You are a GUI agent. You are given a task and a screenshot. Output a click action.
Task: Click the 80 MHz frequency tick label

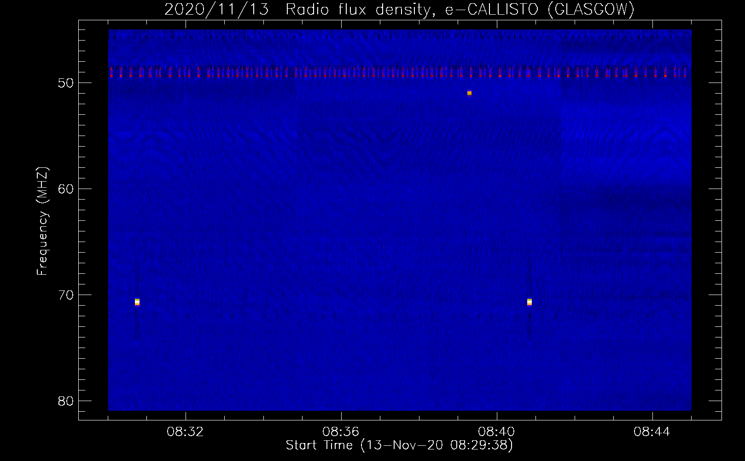click(66, 401)
